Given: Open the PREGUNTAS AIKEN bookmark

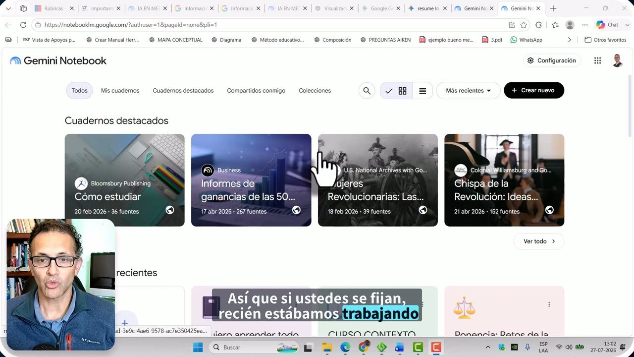Looking at the screenshot, I should (385, 40).
